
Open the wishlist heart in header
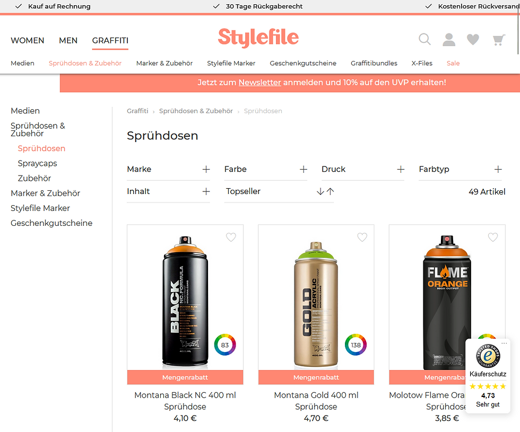coord(473,39)
